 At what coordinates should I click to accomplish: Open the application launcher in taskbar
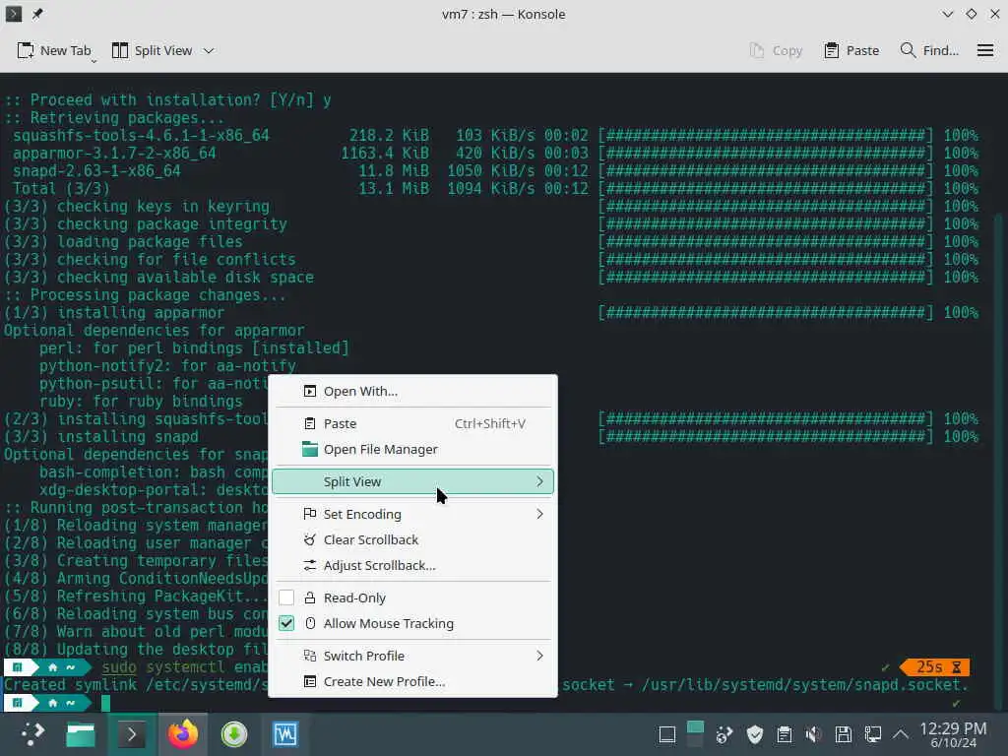point(31,734)
